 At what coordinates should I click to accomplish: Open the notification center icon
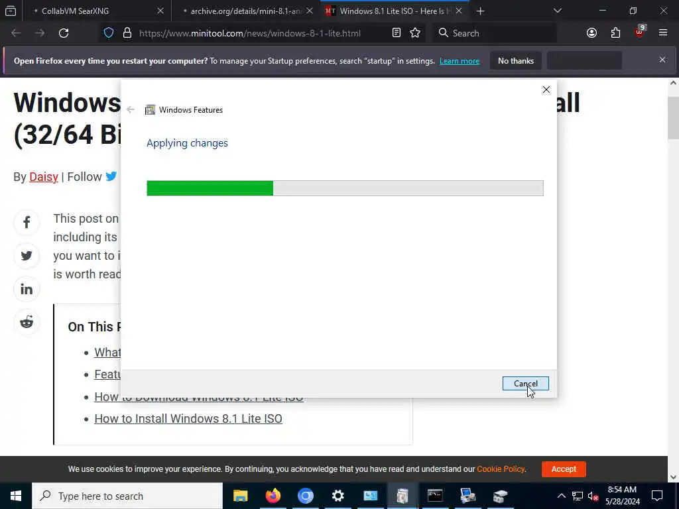[x=657, y=496]
